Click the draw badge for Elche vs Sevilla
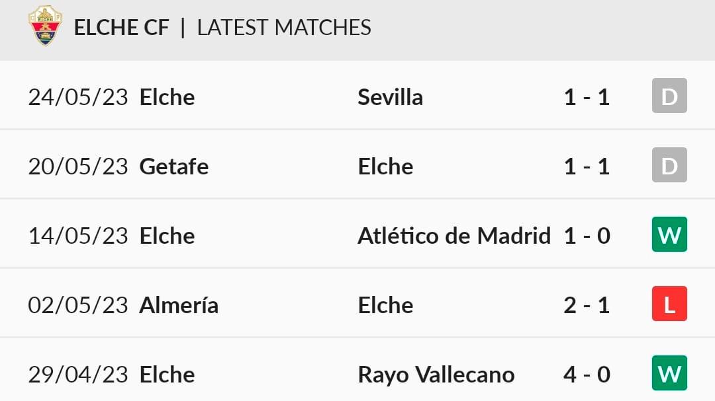The height and width of the screenshot is (401, 715). [669, 96]
